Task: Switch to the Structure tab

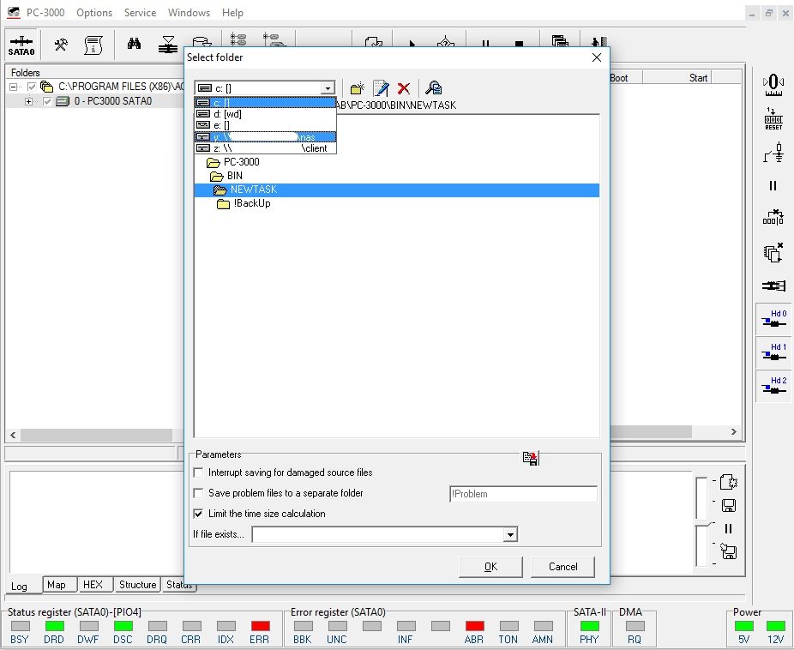Action: coord(137,585)
